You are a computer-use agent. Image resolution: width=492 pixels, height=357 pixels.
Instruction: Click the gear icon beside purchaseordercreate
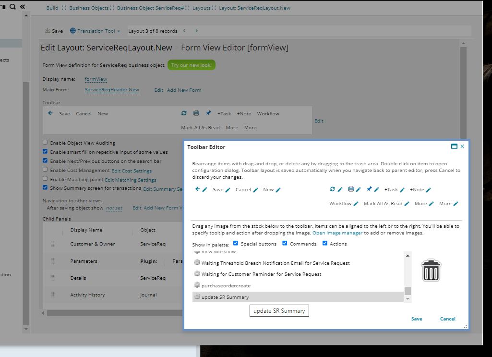click(197, 285)
